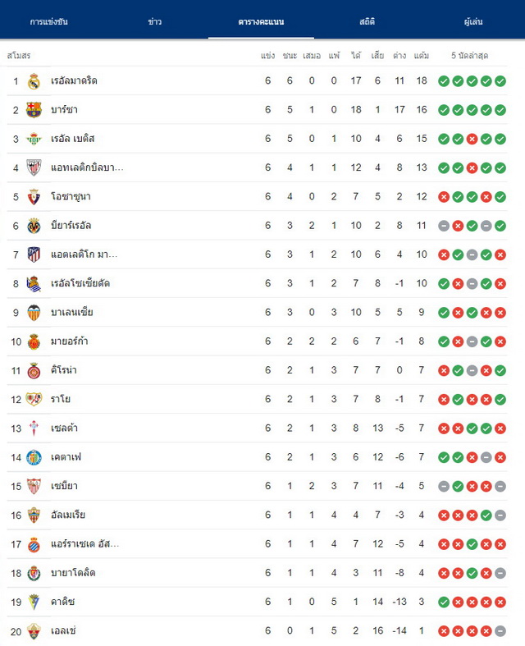Open the สถิติ statistics tab
This screenshot has width=525, height=646.
367,22
